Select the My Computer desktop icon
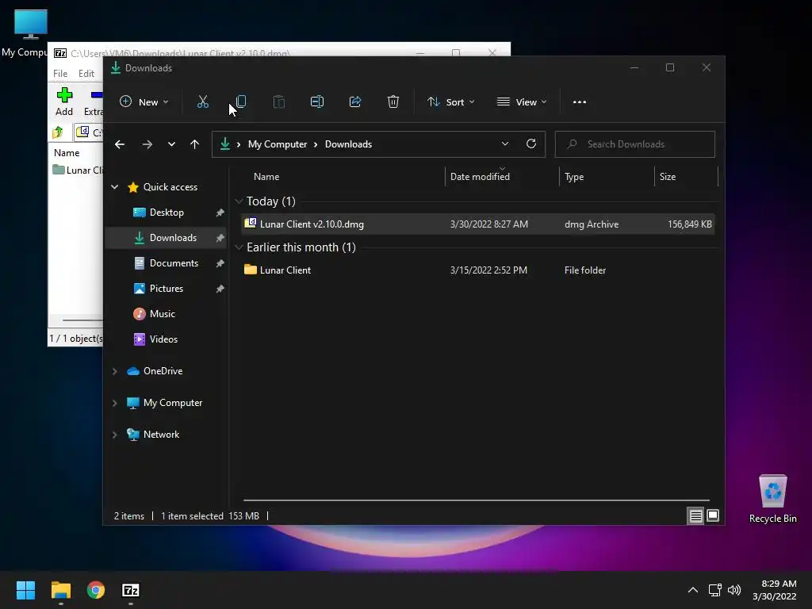The height and width of the screenshot is (609, 812). click(x=30, y=33)
